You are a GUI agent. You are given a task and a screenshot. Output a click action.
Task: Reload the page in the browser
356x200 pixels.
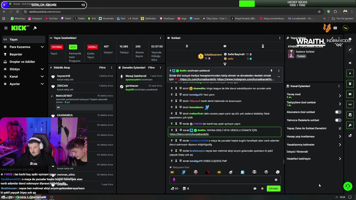click(18, 12)
